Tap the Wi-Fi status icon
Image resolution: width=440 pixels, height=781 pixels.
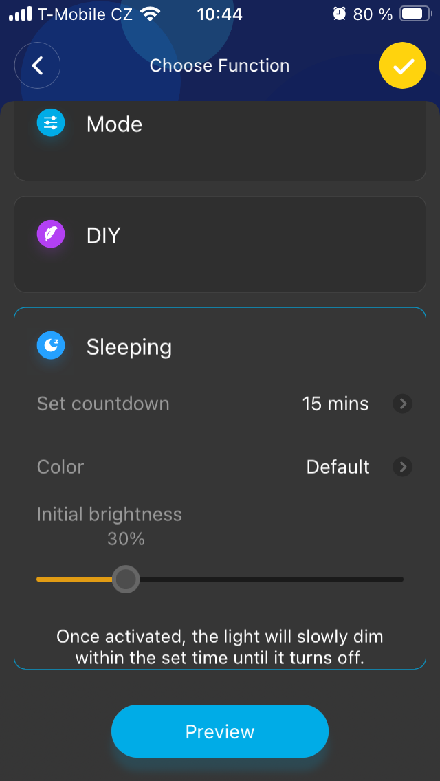click(148, 14)
